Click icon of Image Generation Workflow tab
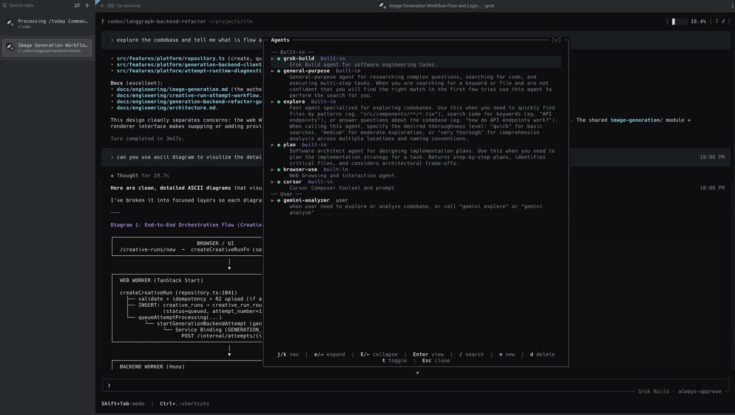This screenshot has height=415, width=735. pyautogui.click(x=10, y=47)
